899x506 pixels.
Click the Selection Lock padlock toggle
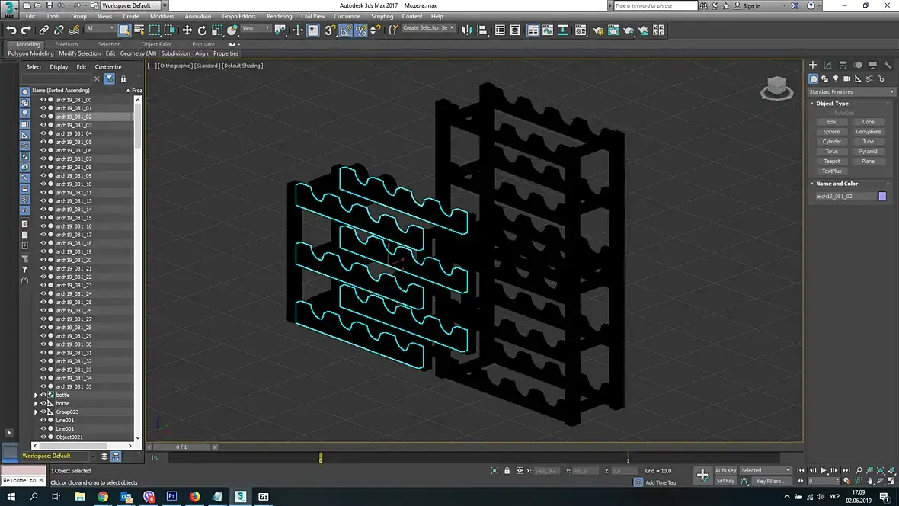point(507,471)
